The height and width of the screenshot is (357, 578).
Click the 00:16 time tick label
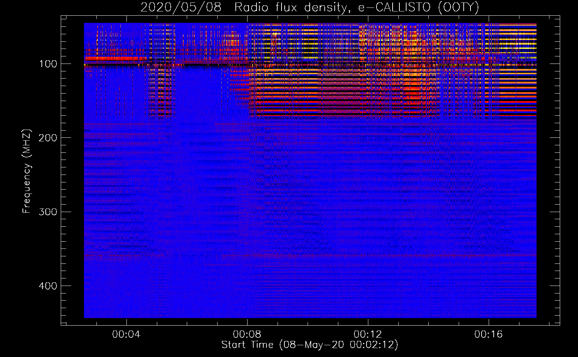489,335
